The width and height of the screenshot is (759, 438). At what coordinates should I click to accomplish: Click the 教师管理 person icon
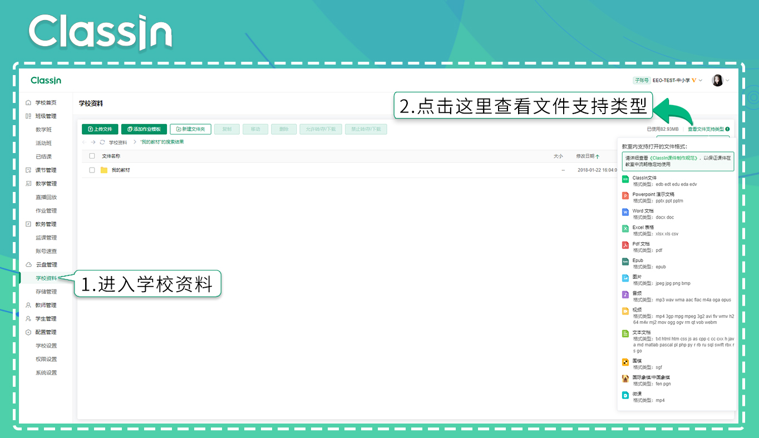28,306
